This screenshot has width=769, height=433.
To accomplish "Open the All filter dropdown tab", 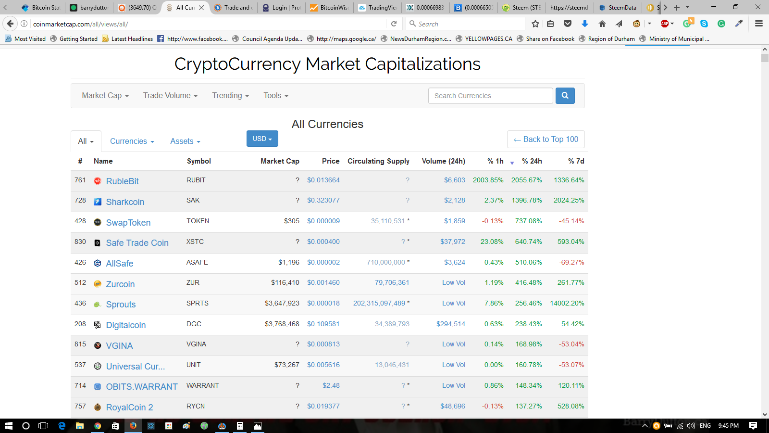I will click(86, 141).
